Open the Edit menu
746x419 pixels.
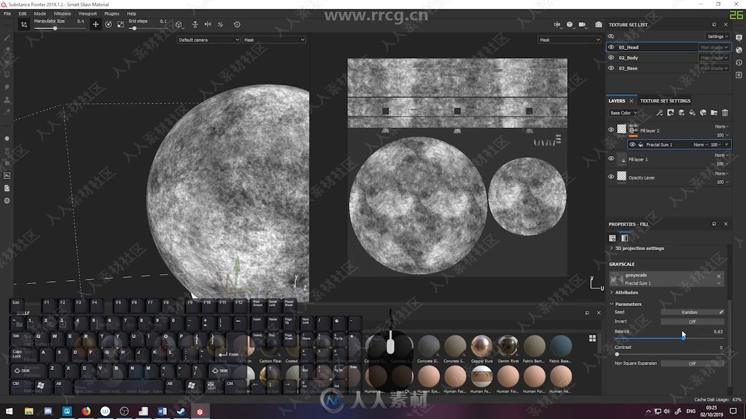click(x=22, y=13)
